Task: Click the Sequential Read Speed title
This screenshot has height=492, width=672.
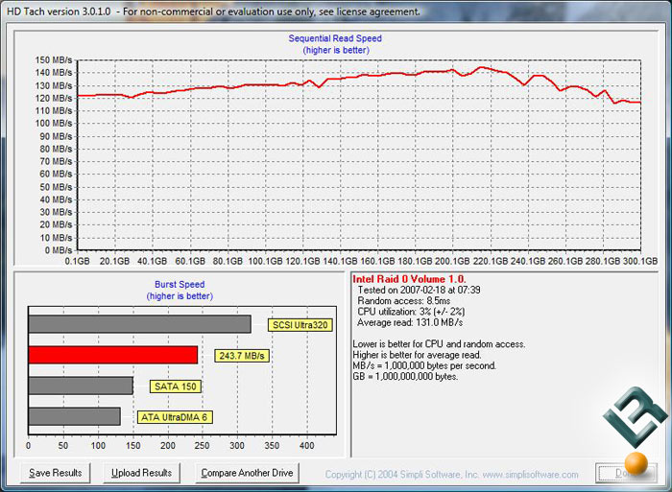Action: 335,38
